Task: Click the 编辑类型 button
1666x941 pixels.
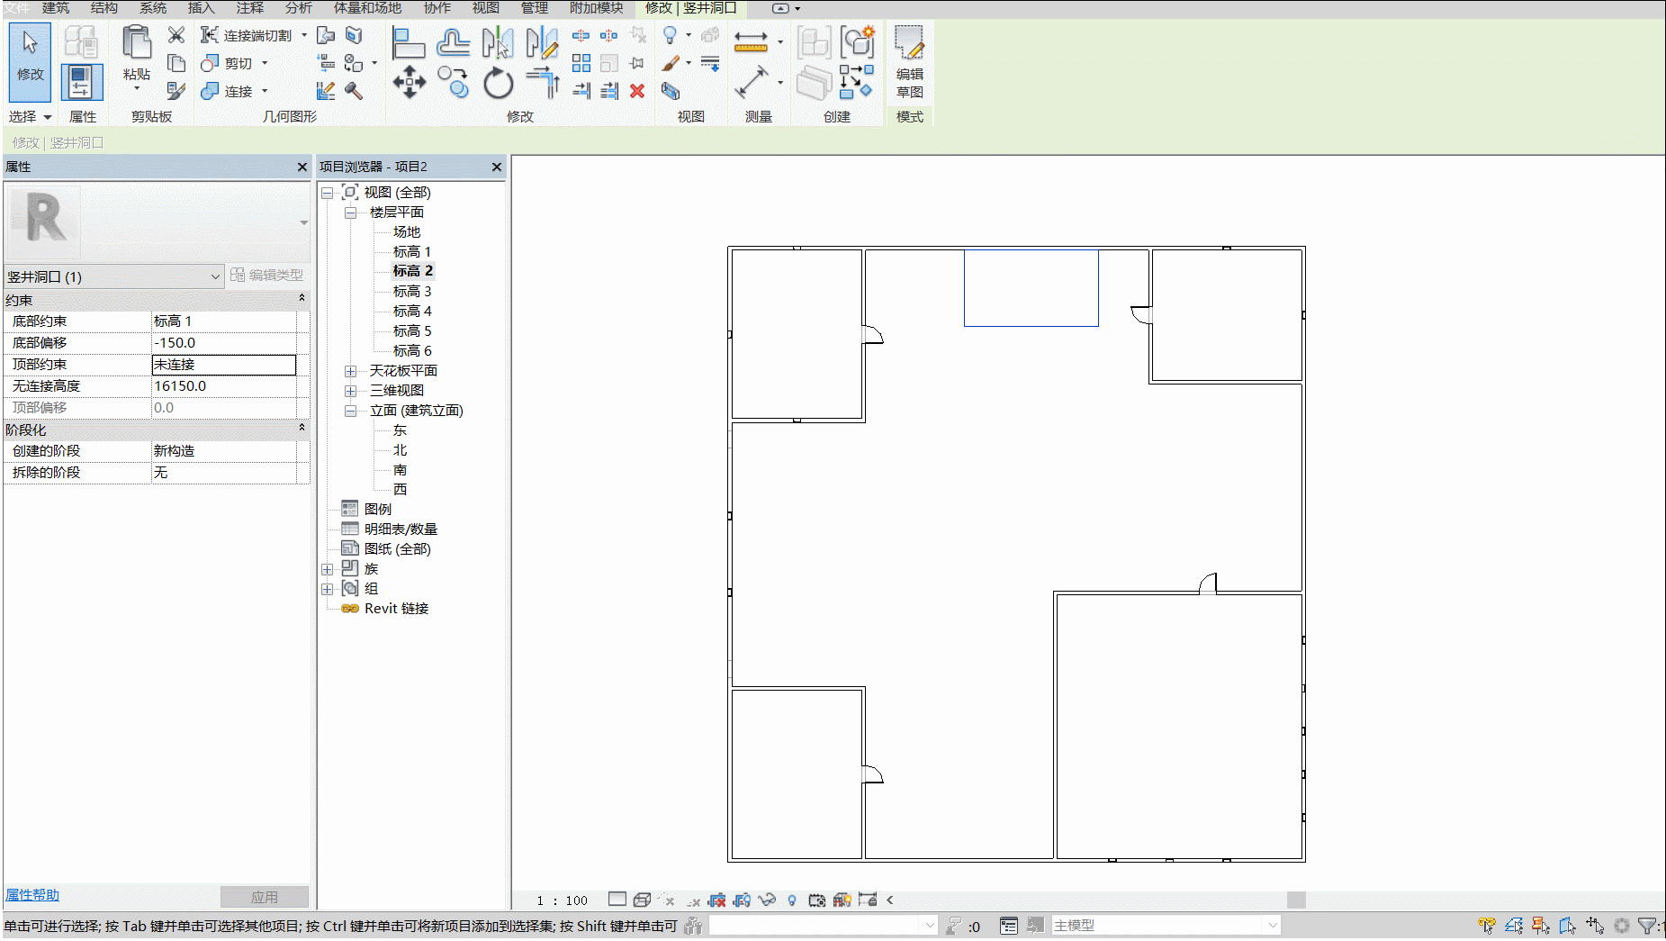Action: pyautogui.click(x=267, y=275)
